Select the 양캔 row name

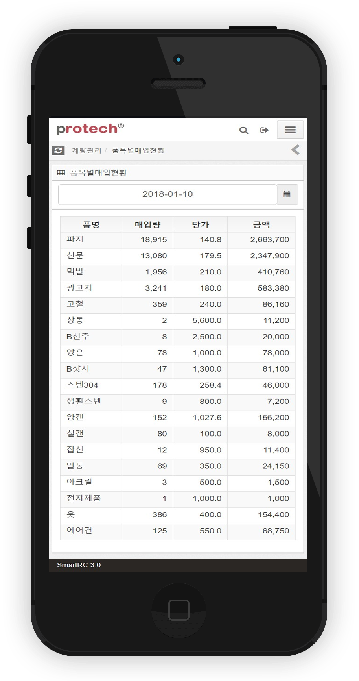75,417
